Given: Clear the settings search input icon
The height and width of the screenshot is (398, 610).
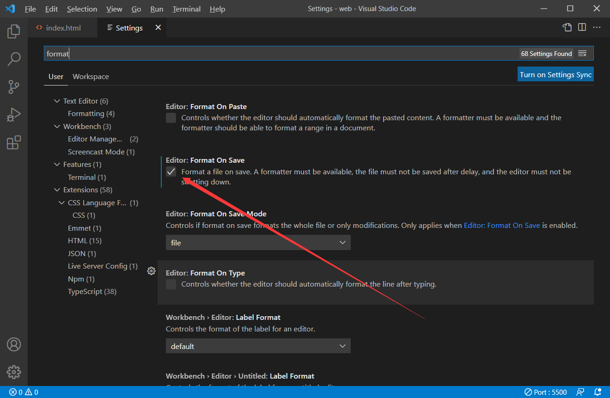Looking at the screenshot, I should (582, 54).
